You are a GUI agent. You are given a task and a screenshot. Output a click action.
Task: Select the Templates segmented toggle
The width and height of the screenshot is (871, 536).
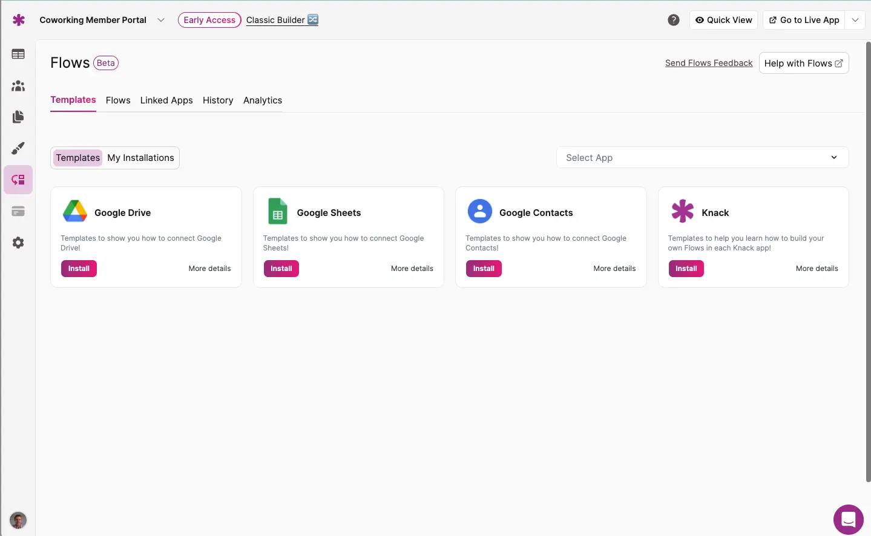pyautogui.click(x=77, y=158)
